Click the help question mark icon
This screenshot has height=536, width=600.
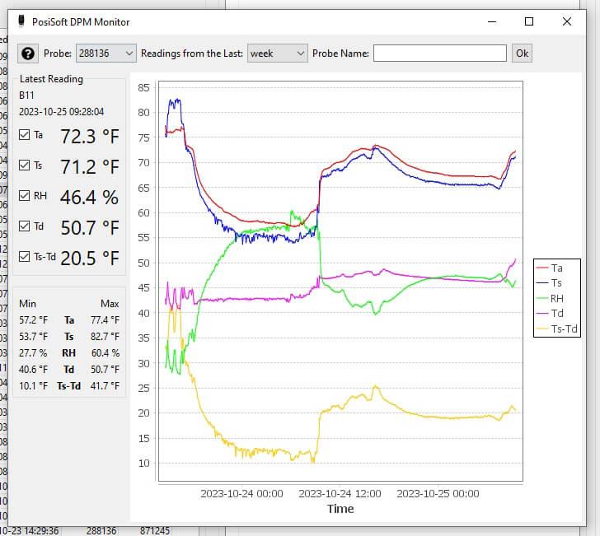coord(28,54)
